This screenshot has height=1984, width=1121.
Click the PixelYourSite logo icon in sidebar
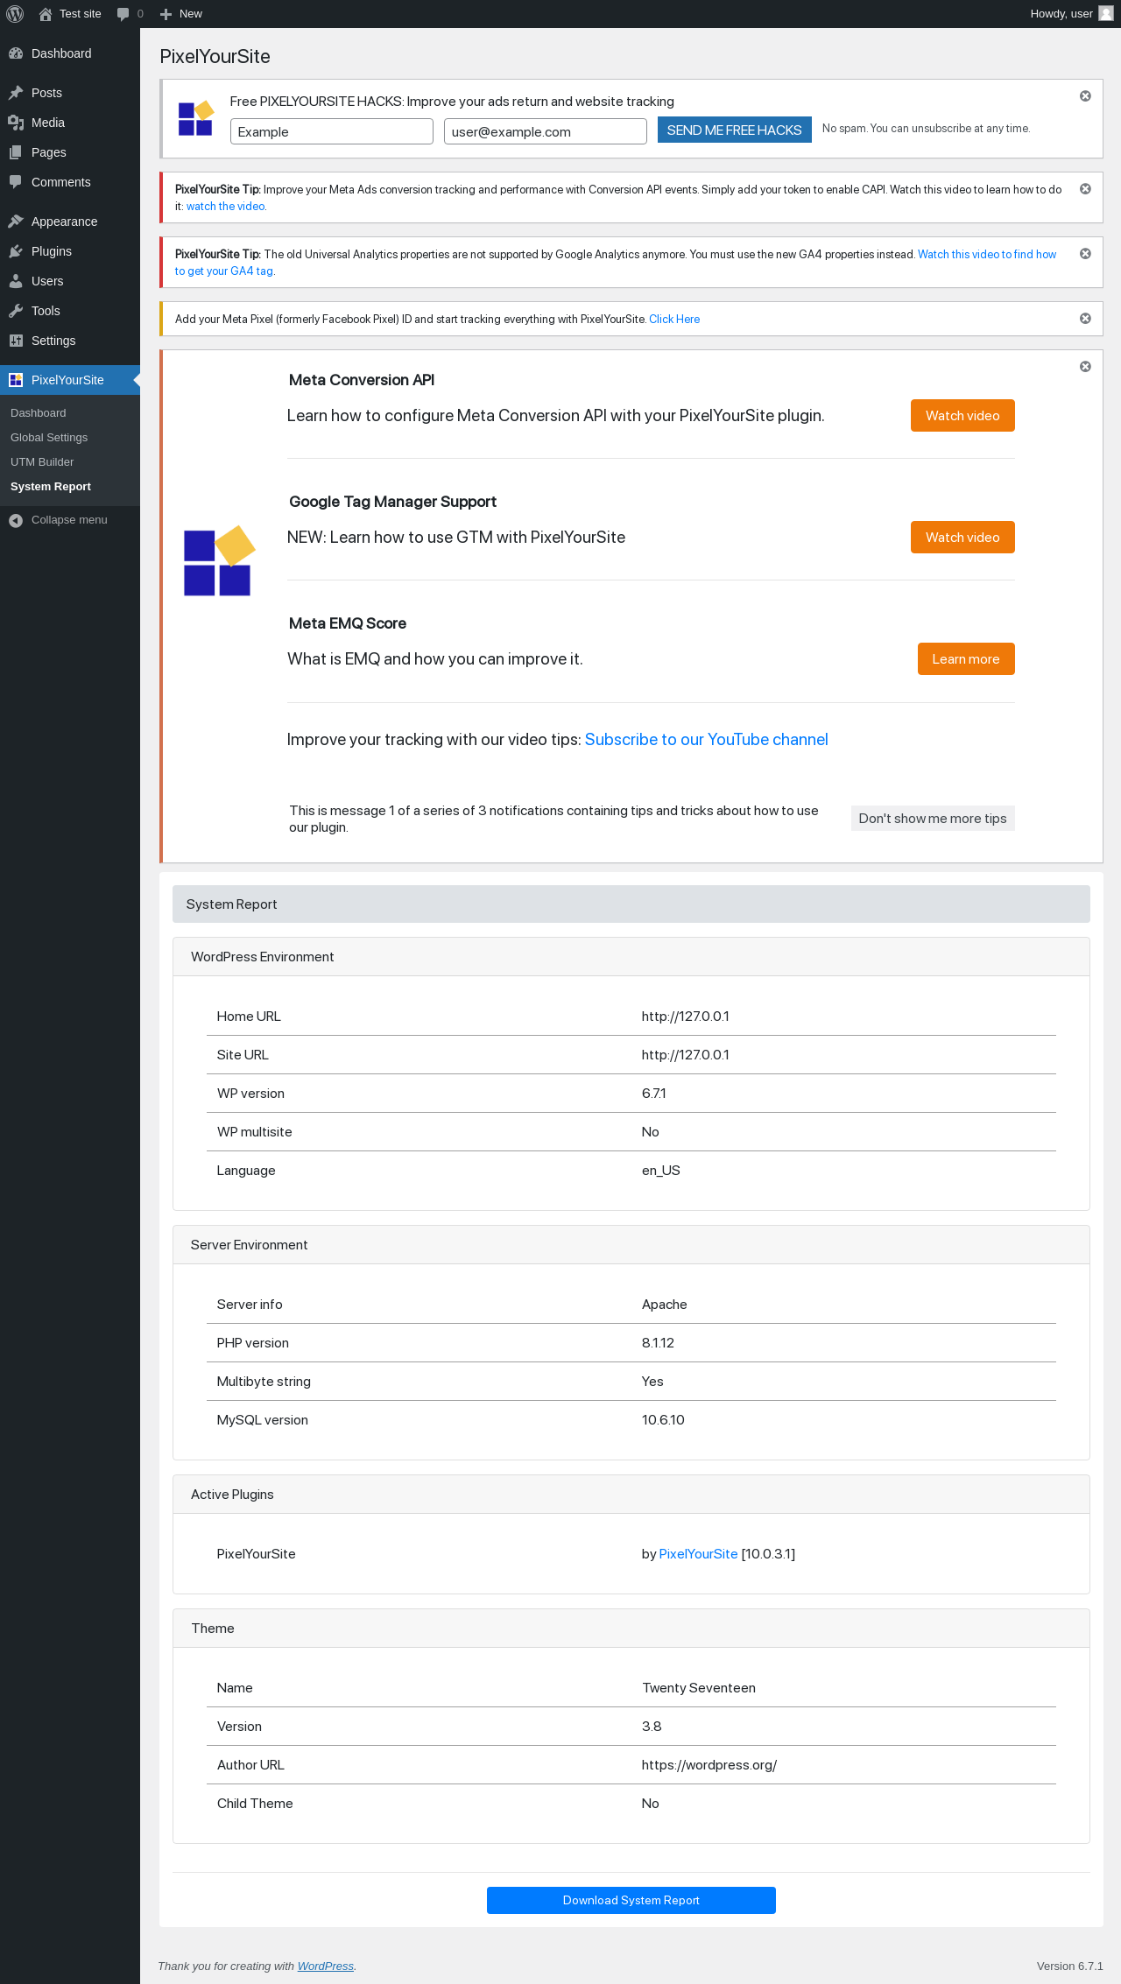16,380
